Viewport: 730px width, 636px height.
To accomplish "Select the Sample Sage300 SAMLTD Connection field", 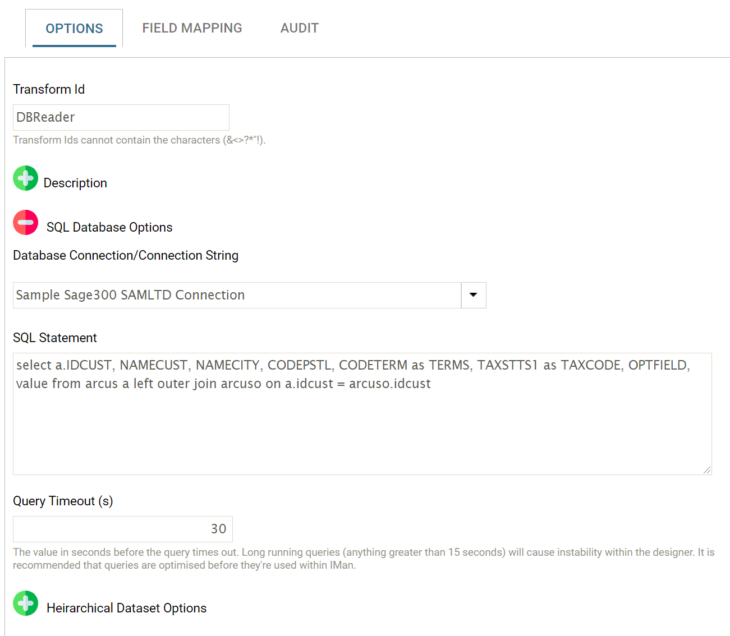I will (237, 295).
